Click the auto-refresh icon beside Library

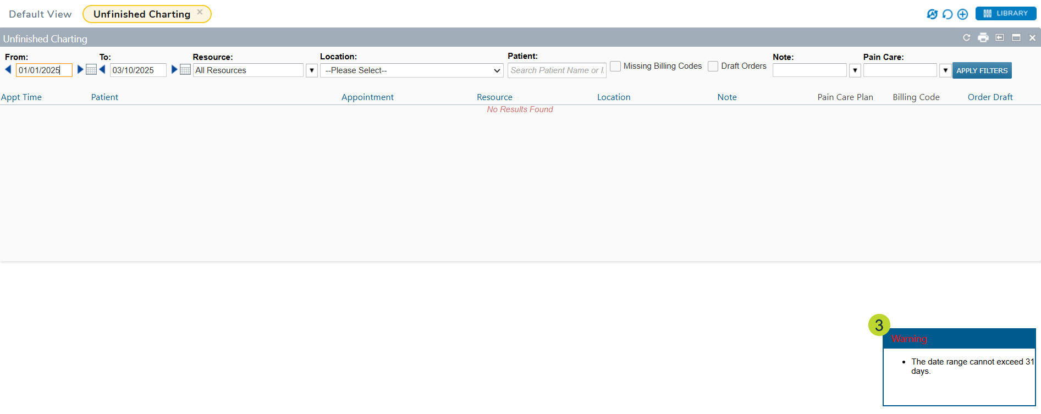coord(932,14)
